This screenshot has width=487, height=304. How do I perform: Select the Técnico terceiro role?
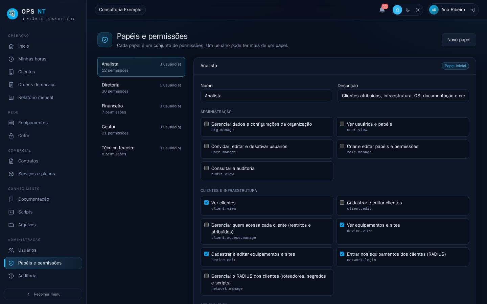click(x=141, y=151)
